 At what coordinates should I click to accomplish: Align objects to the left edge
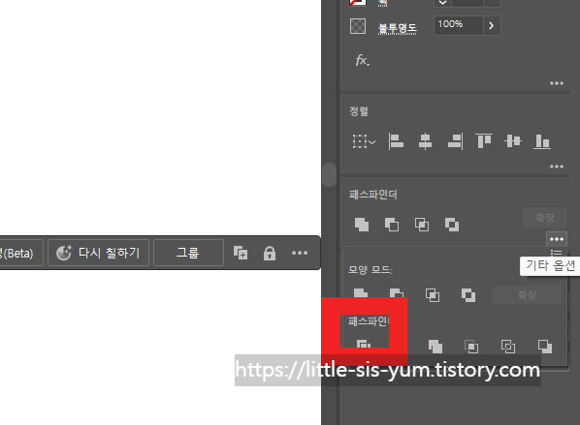[x=396, y=141]
